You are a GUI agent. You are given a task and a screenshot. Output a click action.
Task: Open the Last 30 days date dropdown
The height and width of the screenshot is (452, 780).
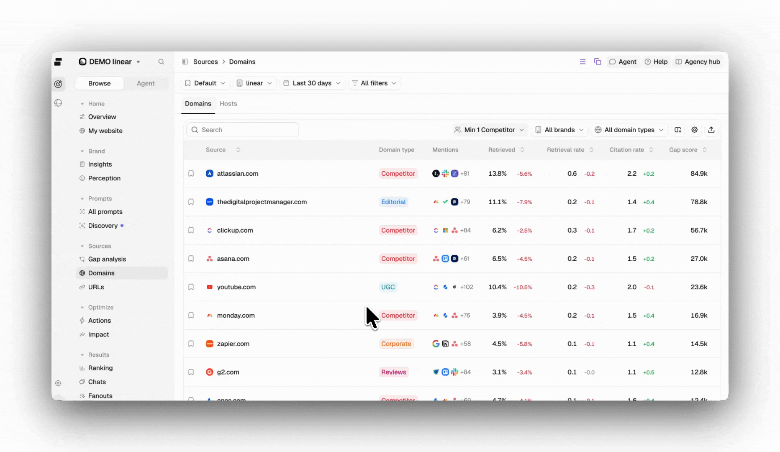(312, 83)
